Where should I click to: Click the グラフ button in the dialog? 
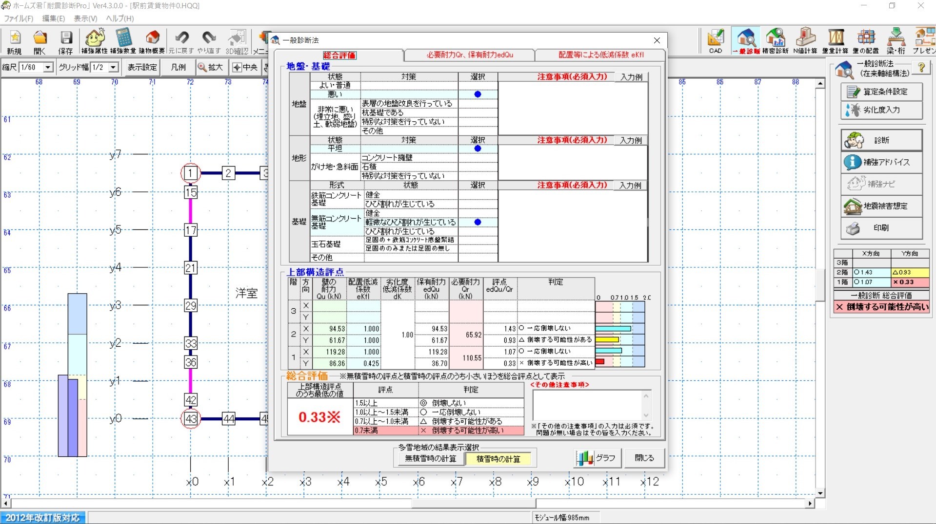click(597, 458)
